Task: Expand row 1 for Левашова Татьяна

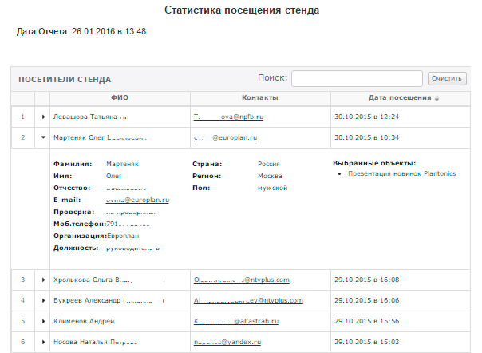Action: click(x=44, y=117)
